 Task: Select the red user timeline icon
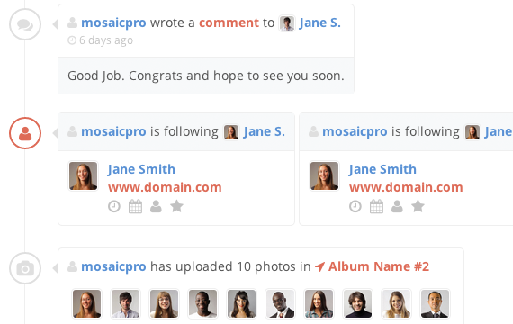coord(25,133)
